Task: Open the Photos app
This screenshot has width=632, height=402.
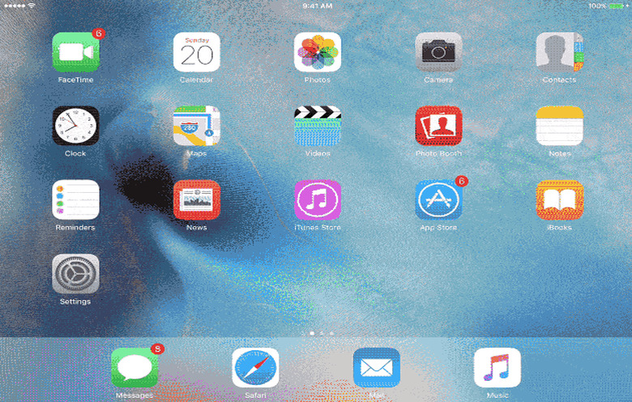Action: pyautogui.click(x=318, y=52)
